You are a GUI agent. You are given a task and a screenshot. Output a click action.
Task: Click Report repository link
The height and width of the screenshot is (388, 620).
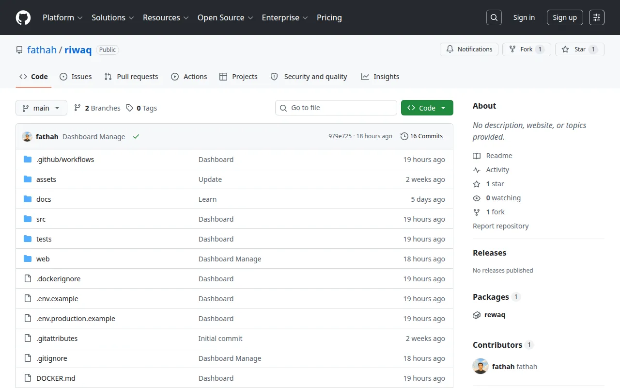coord(500,226)
